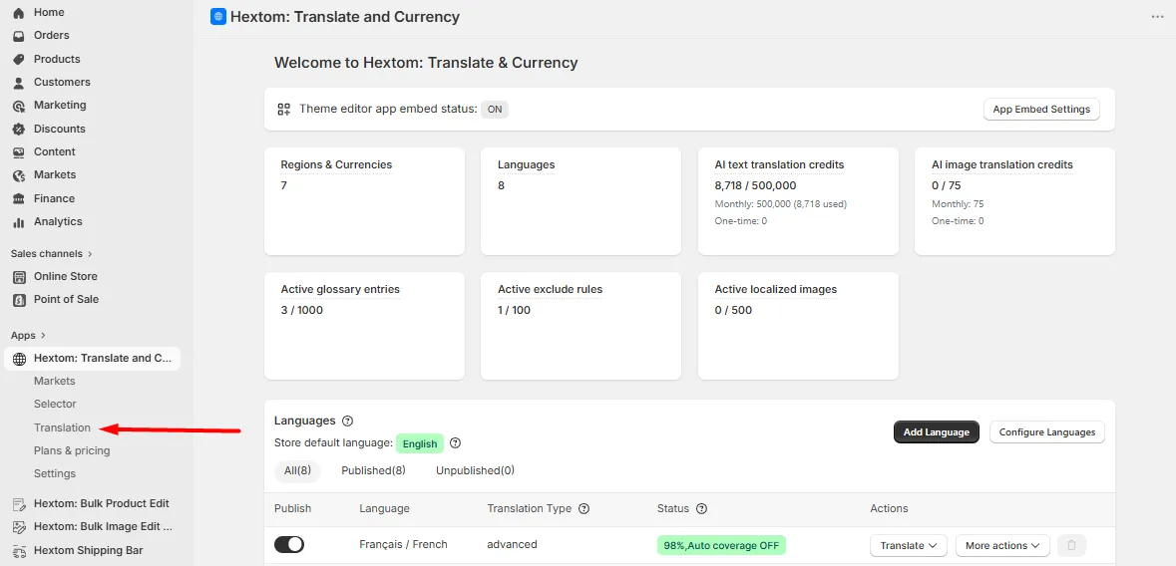
Task: Open the Translate dropdown for French
Action: click(x=909, y=545)
